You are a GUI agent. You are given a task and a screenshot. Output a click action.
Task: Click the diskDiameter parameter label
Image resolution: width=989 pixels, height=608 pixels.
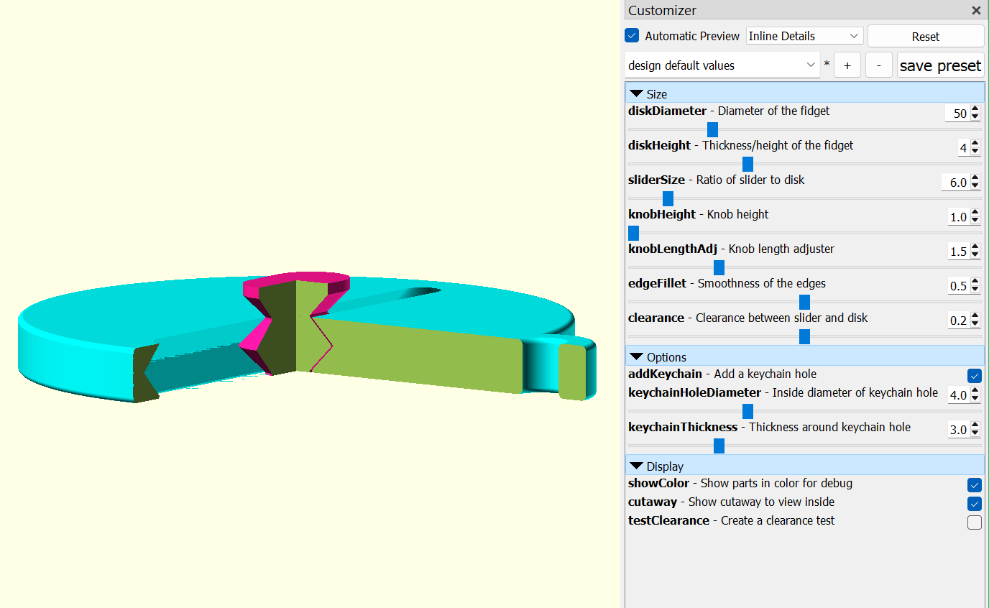point(667,111)
